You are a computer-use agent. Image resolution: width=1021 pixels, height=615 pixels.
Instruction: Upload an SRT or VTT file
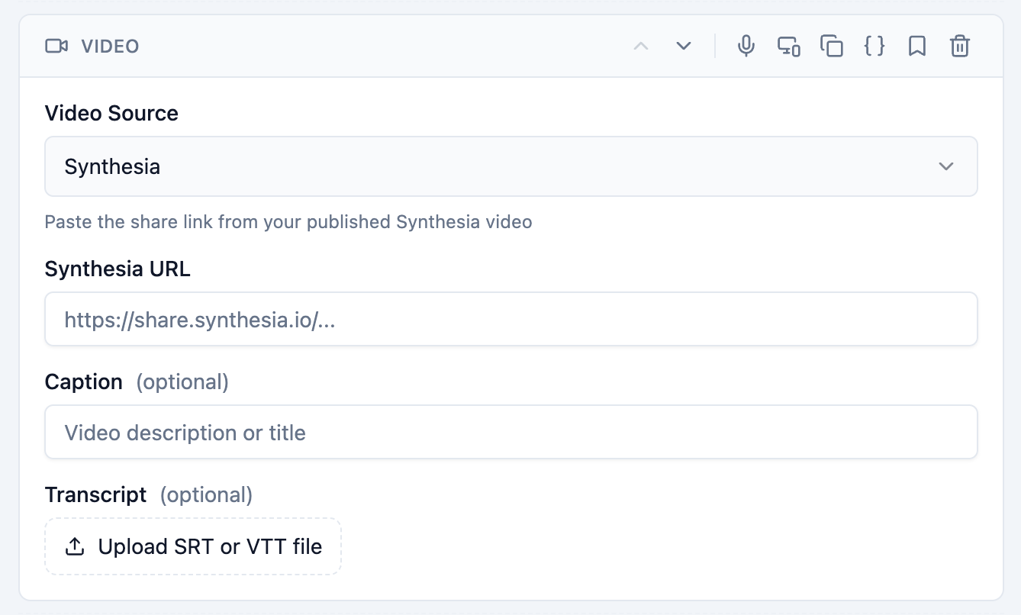pos(193,546)
